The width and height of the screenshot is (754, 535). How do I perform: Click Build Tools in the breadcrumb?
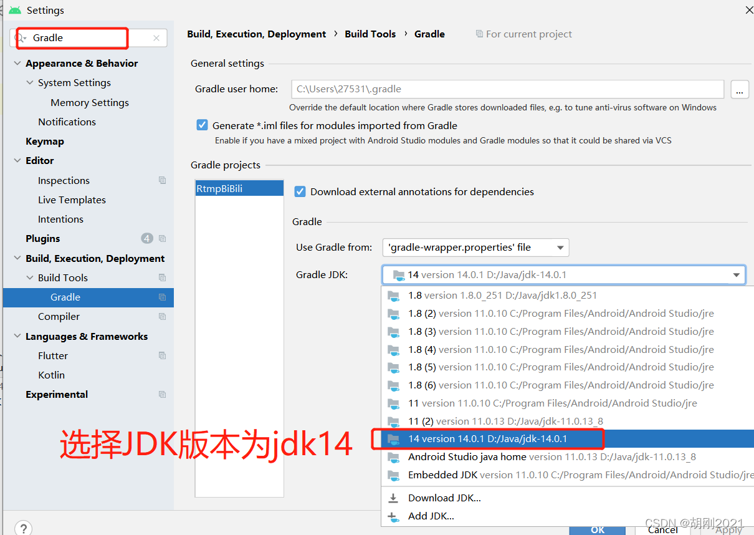(x=370, y=34)
